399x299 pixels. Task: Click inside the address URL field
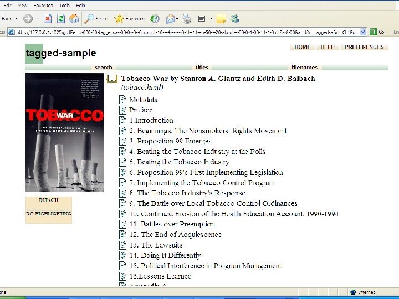[x=188, y=32]
